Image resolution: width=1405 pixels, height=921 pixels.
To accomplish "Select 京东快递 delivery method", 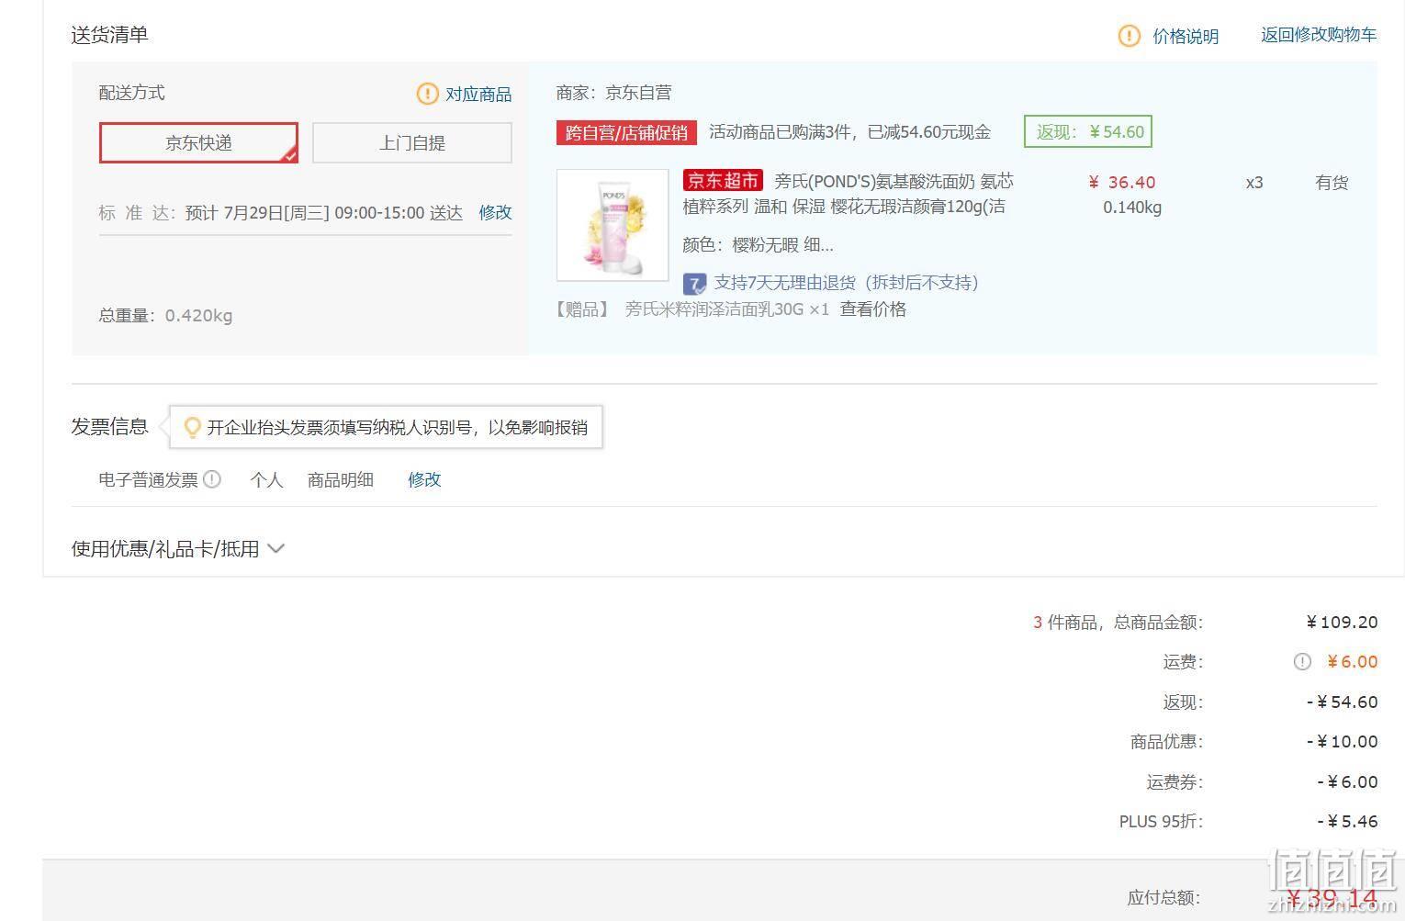I will point(198,143).
